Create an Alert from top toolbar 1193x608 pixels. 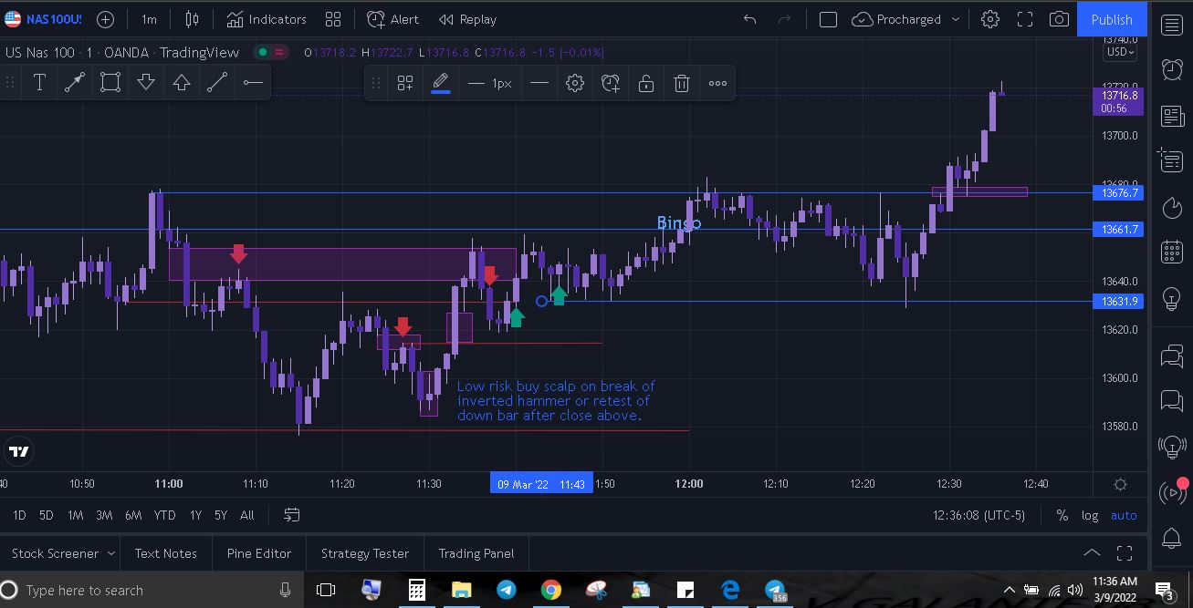click(393, 19)
